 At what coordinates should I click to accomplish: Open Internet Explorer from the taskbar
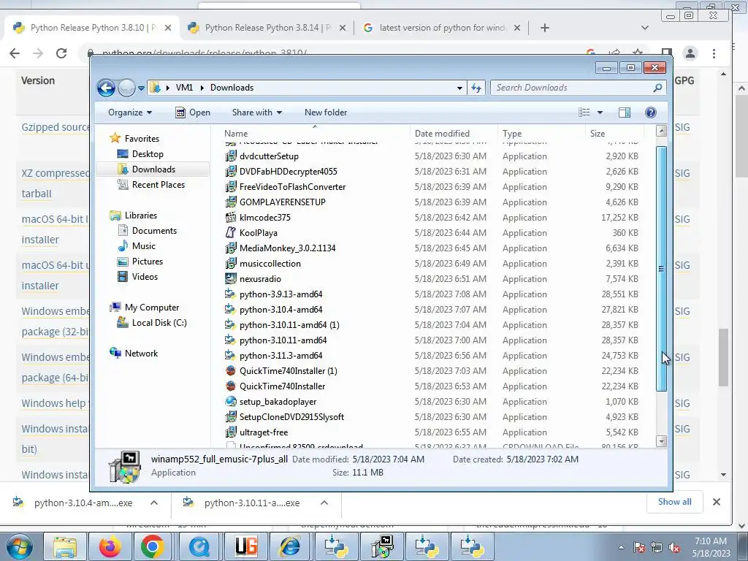point(290,546)
